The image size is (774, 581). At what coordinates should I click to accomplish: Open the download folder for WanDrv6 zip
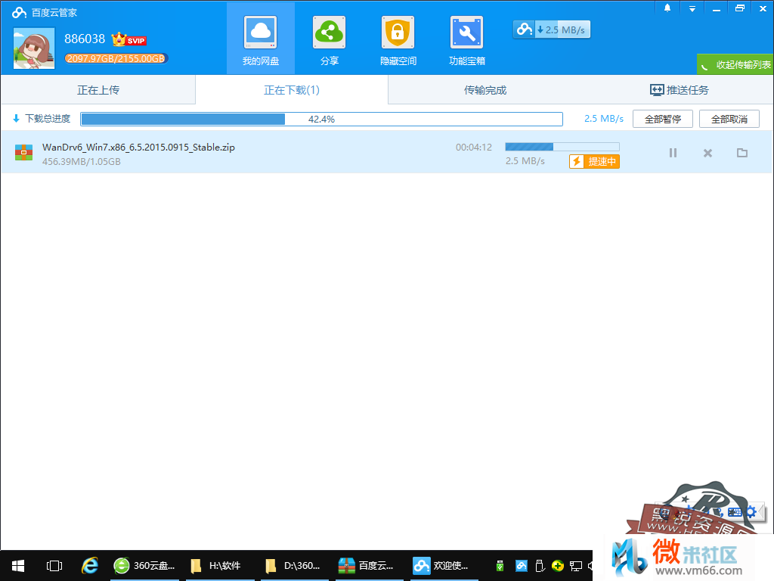[x=742, y=153]
